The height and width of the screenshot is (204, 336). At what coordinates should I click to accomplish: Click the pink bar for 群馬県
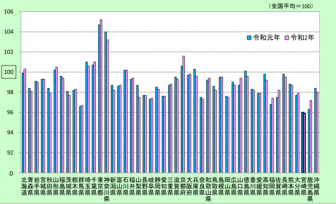pyautogui.click(x=82, y=139)
